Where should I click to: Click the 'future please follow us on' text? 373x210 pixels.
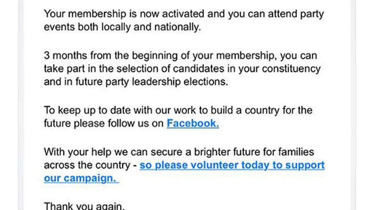click(104, 123)
